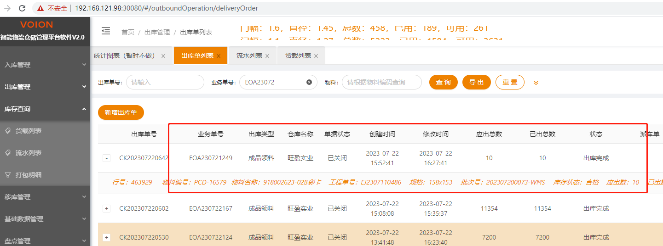Expand the 出库管理 menu

[45, 87]
